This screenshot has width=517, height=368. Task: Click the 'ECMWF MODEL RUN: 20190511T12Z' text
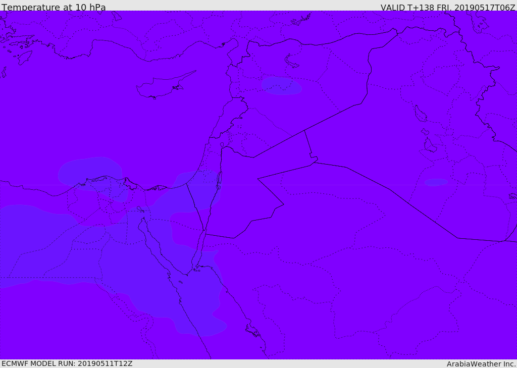tap(67, 364)
